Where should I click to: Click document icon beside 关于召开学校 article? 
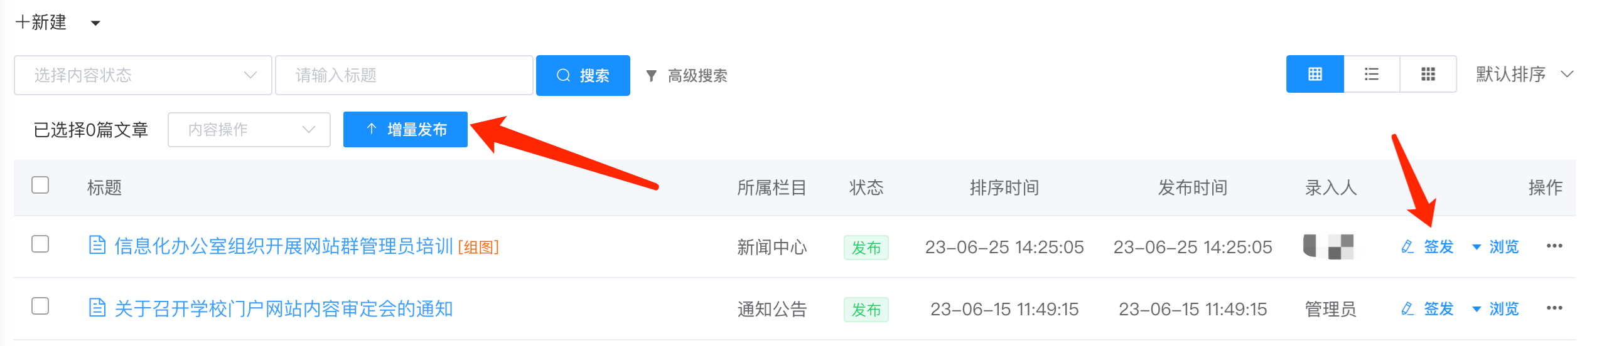click(x=97, y=308)
